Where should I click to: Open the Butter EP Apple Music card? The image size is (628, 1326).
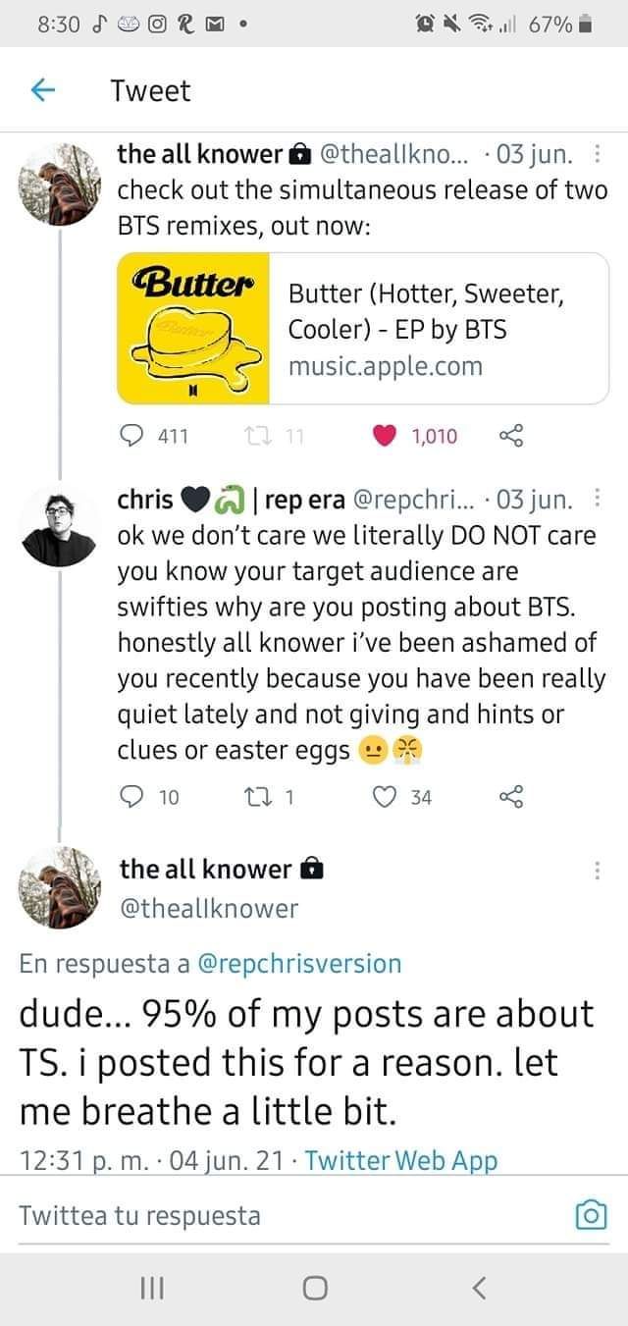click(363, 328)
